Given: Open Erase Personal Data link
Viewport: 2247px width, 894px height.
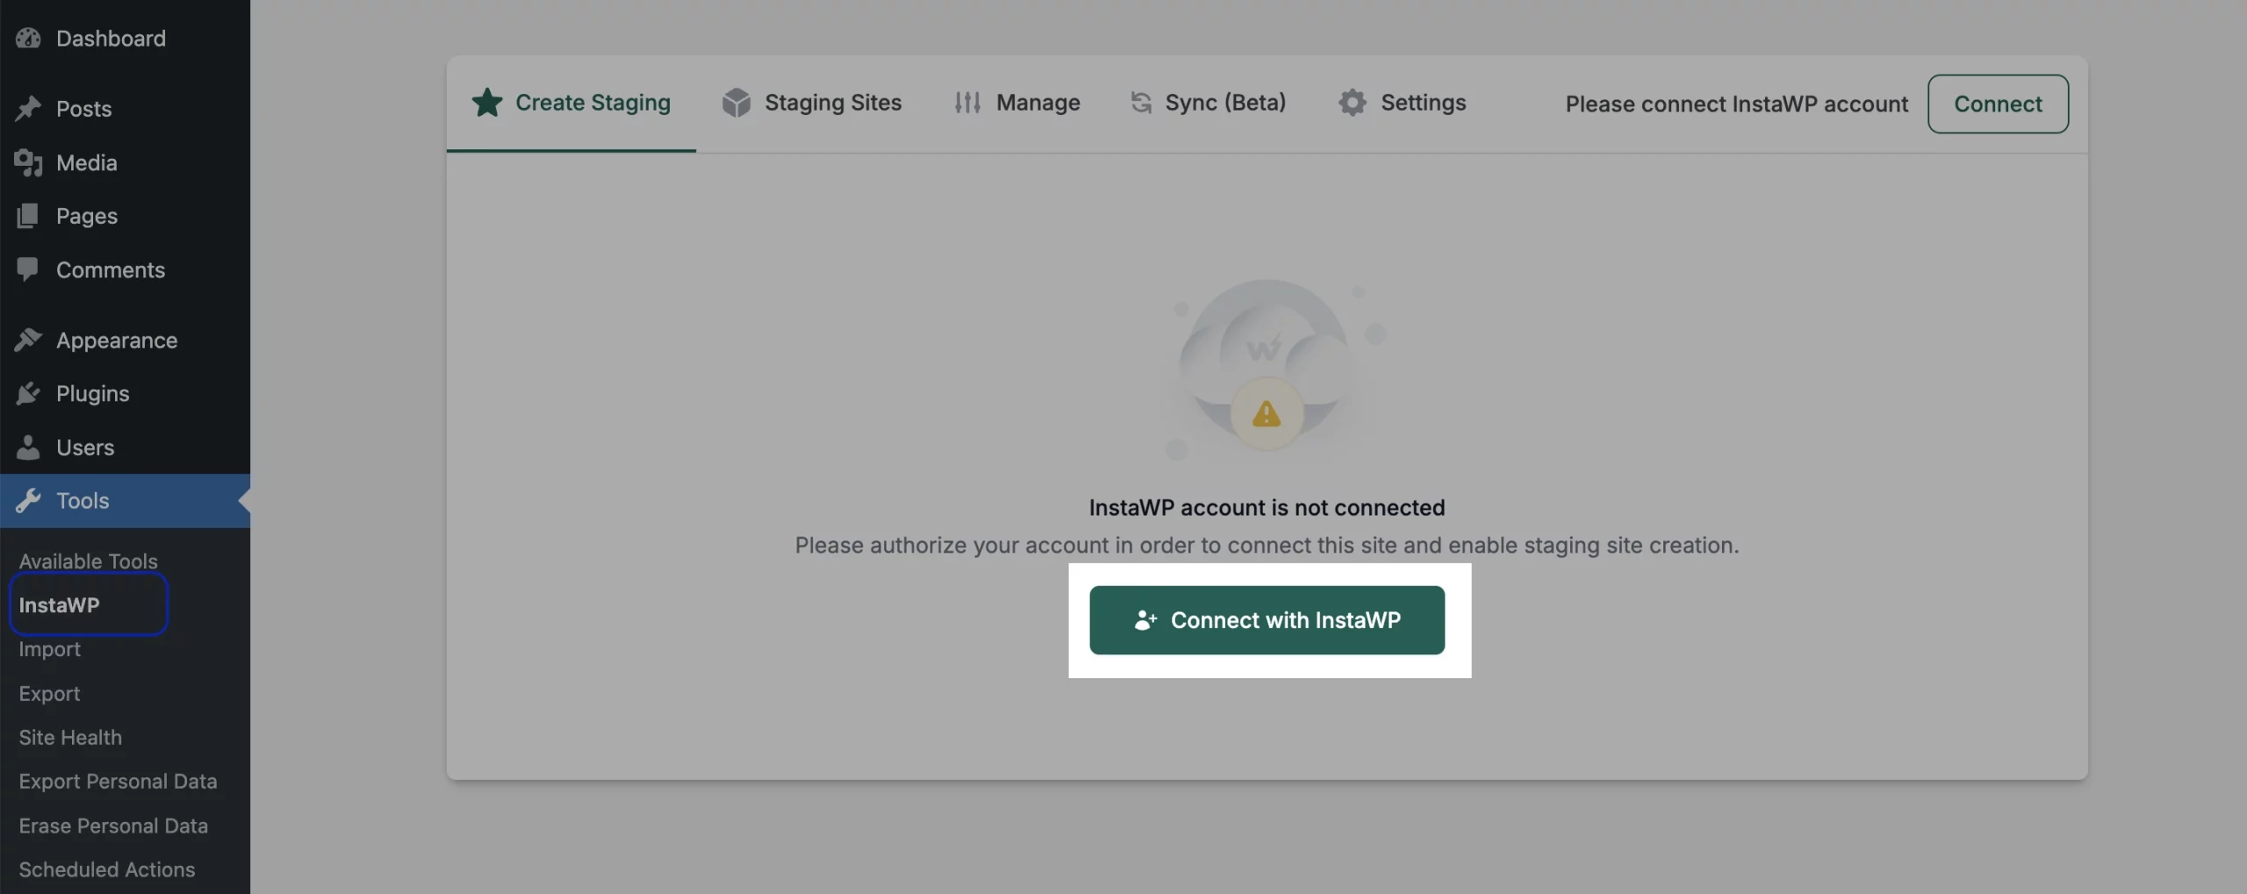Looking at the screenshot, I should 113,826.
